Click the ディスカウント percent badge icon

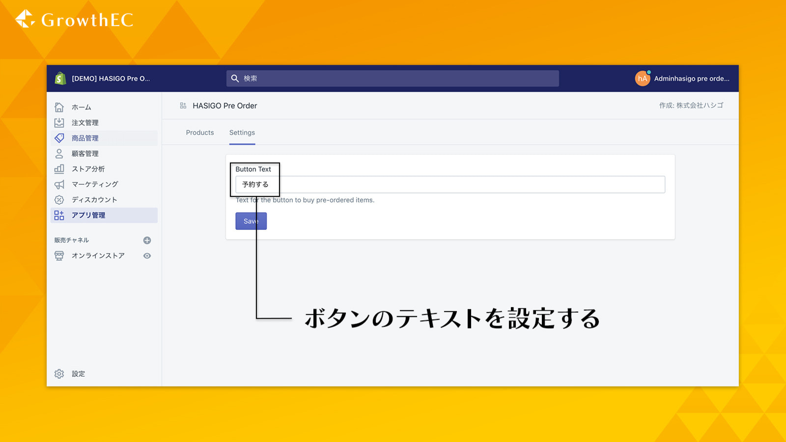click(x=59, y=200)
